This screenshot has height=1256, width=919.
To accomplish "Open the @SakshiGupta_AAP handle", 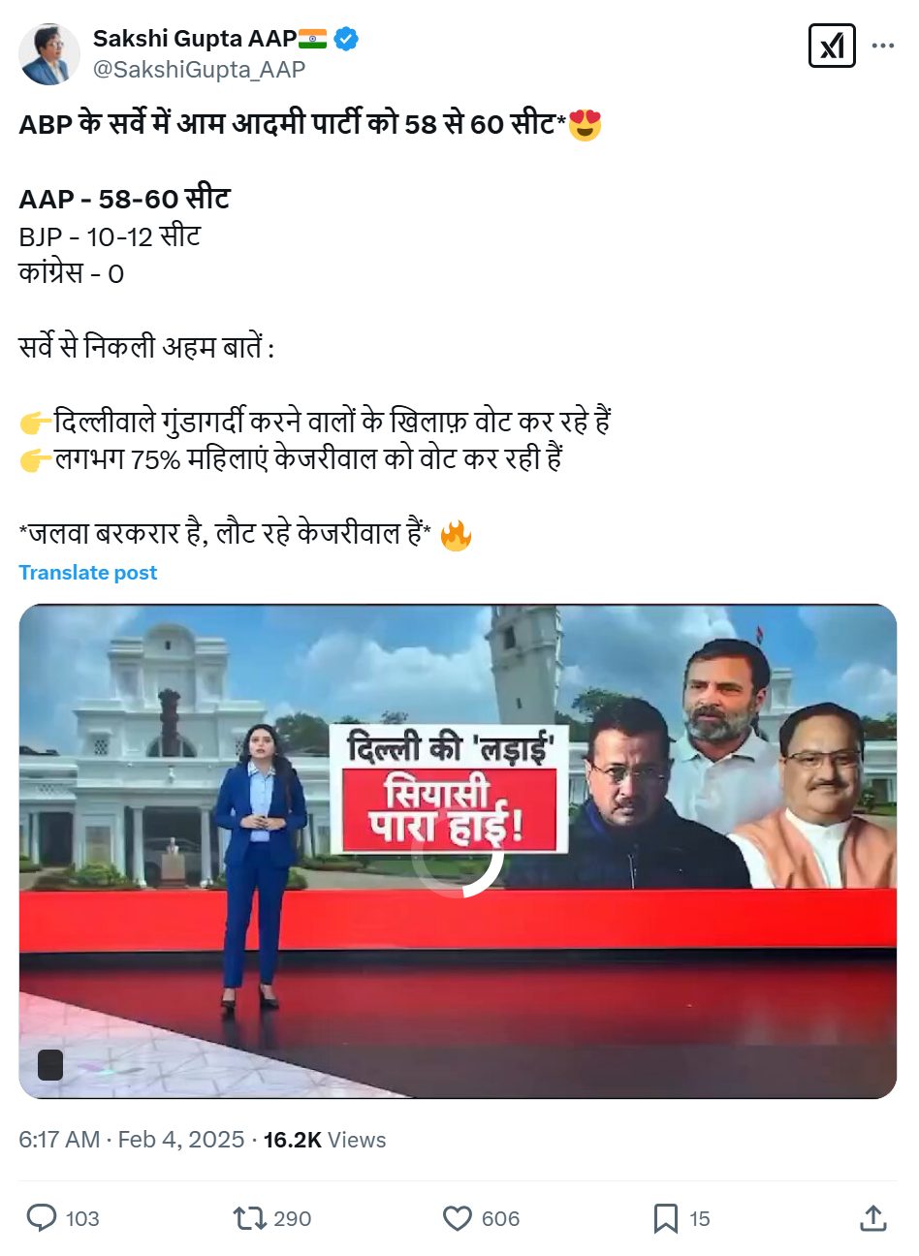I will [x=199, y=70].
